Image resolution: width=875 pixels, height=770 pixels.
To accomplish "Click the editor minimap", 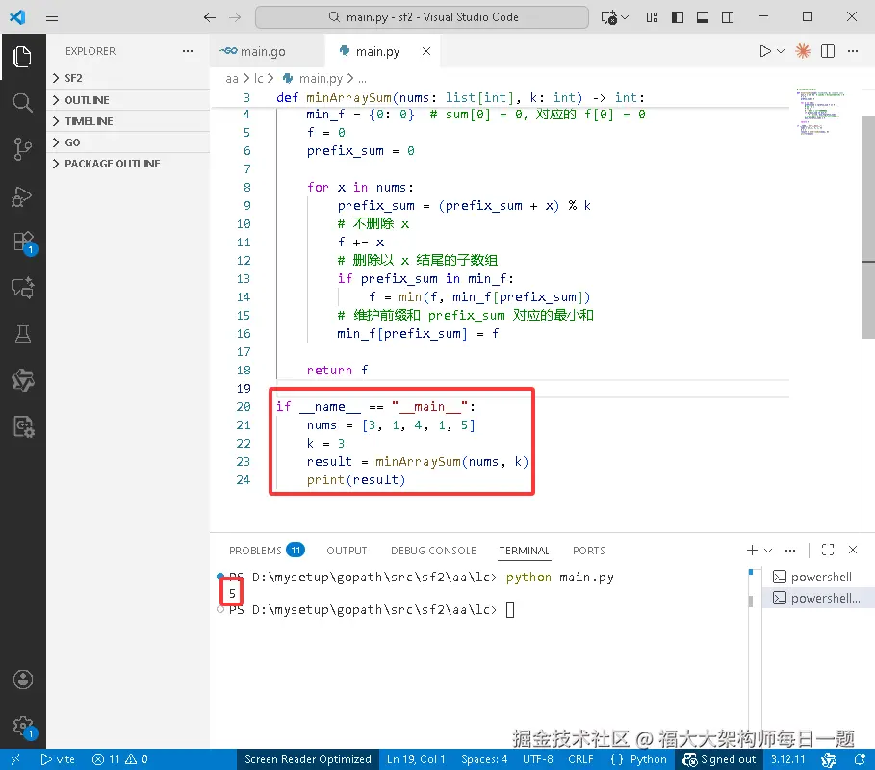I will [x=820, y=112].
